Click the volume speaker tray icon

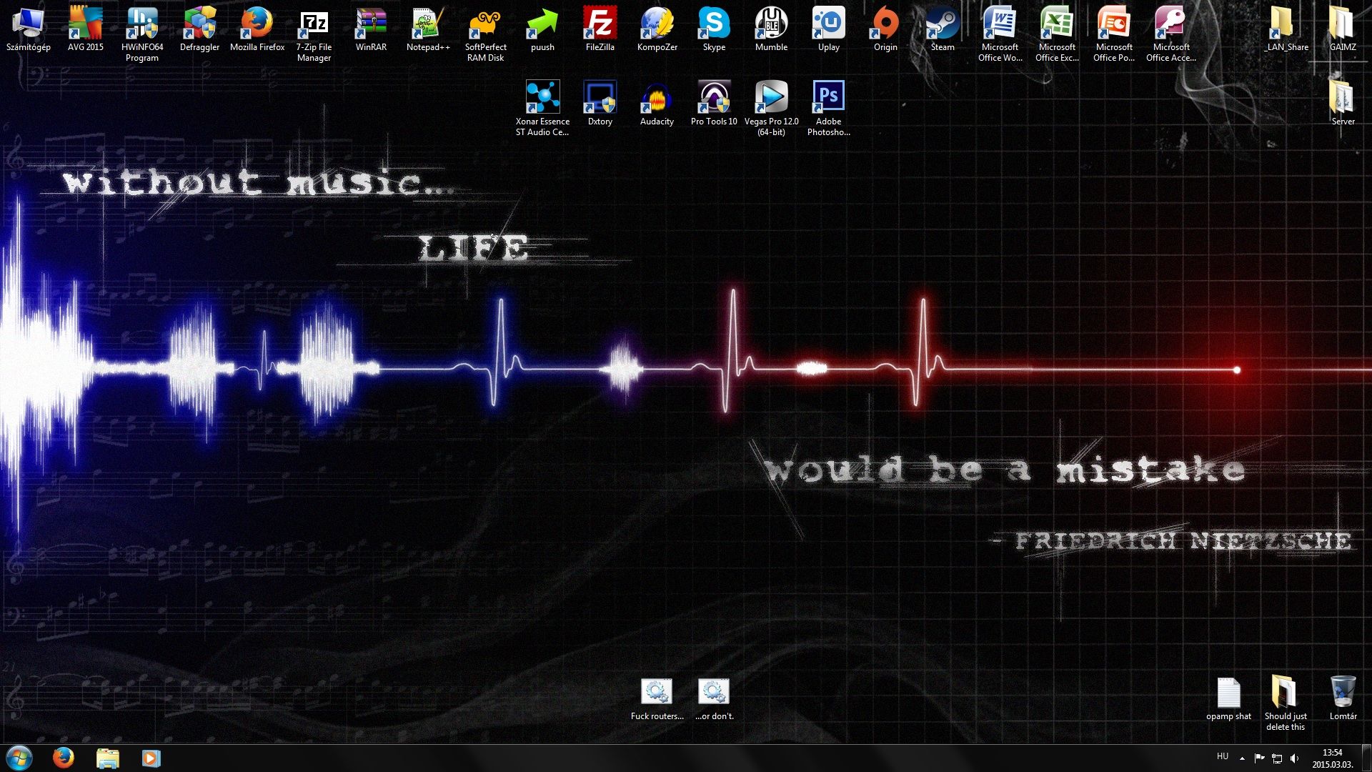coord(1295,758)
